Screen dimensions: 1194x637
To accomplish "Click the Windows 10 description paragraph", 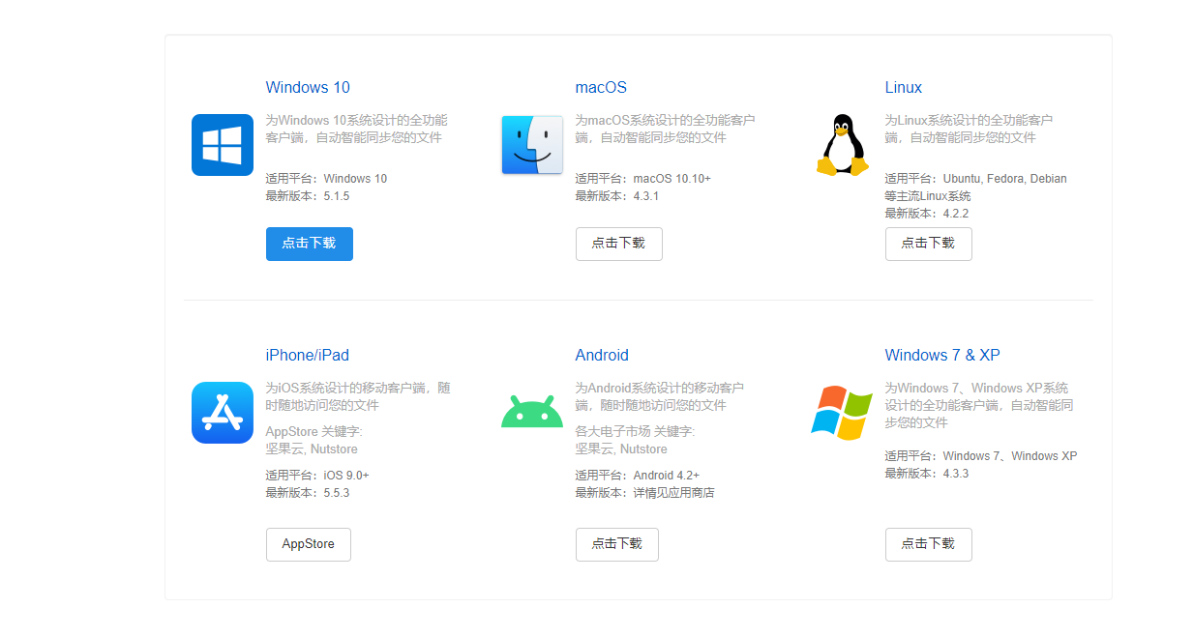I will (357, 130).
